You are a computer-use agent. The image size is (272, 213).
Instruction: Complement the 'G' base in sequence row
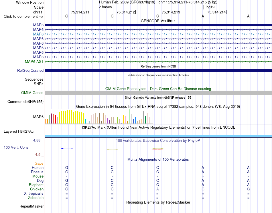(x=67, y=16)
